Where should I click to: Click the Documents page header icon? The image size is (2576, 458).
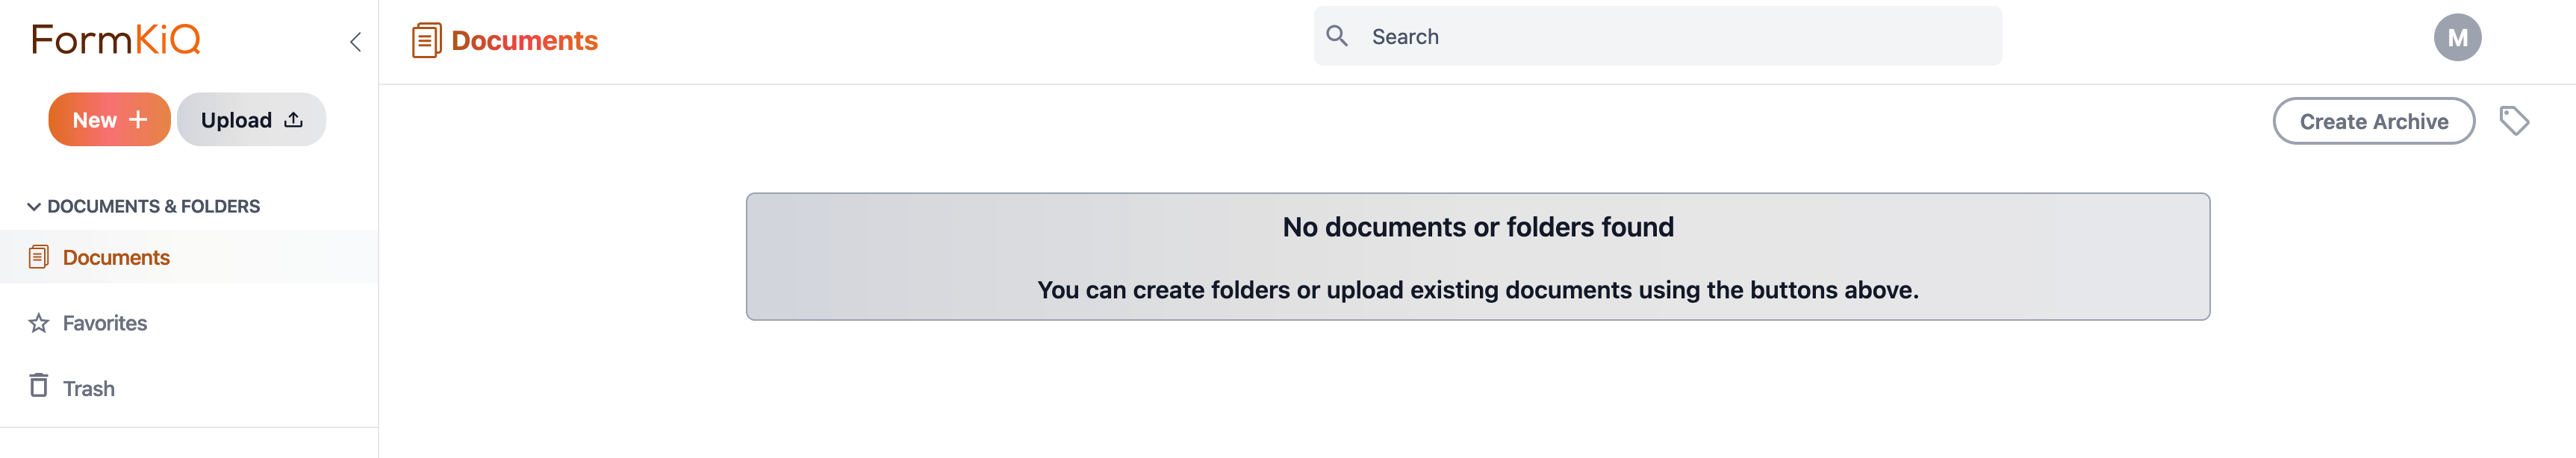point(426,41)
